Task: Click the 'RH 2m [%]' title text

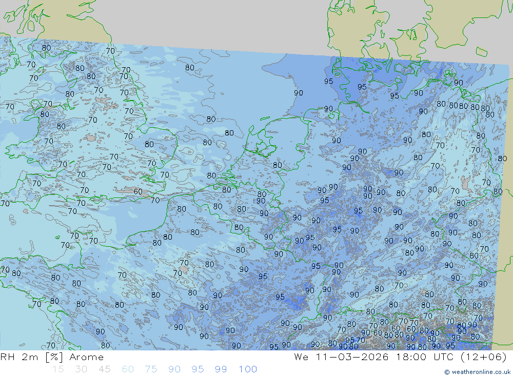Action: click(x=31, y=357)
